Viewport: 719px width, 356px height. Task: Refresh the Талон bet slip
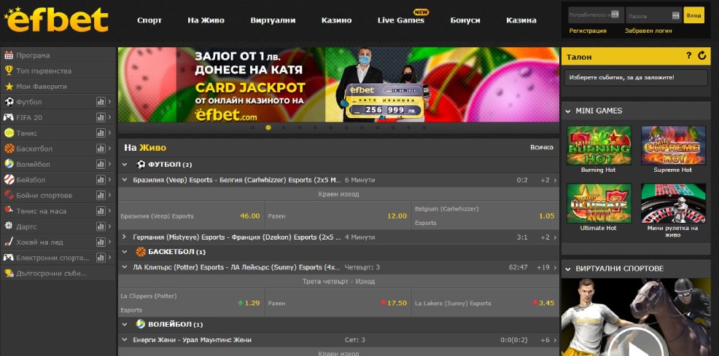click(x=702, y=56)
